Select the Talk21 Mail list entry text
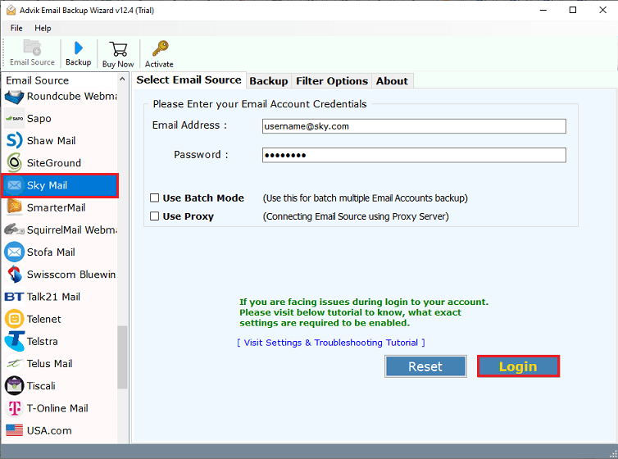 click(x=53, y=297)
